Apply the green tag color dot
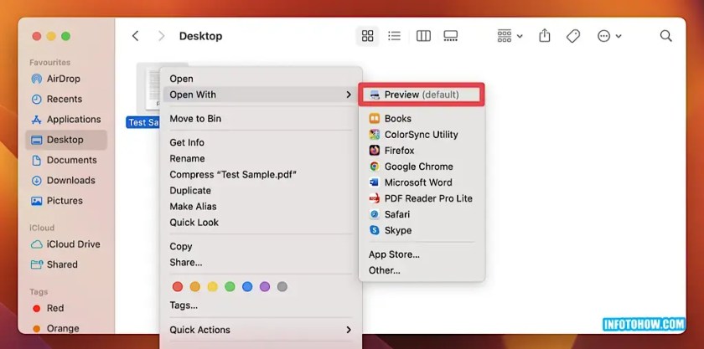This screenshot has width=704, height=349. pos(230,286)
